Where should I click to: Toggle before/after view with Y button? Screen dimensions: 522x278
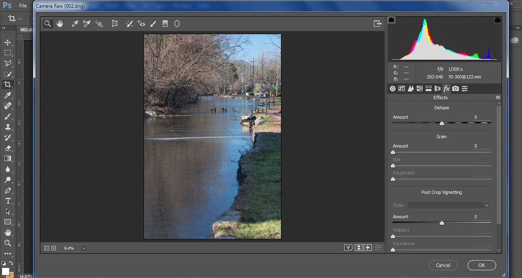pyautogui.click(x=348, y=248)
